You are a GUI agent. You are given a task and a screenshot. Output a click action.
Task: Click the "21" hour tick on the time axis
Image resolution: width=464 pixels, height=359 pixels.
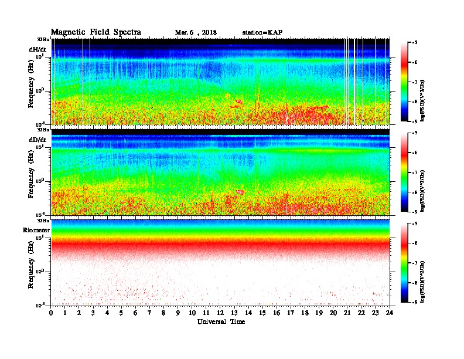[x=347, y=313]
